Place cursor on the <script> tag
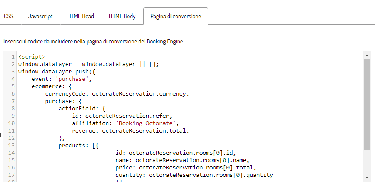This screenshot has height=186, width=375. coord(31,57)
